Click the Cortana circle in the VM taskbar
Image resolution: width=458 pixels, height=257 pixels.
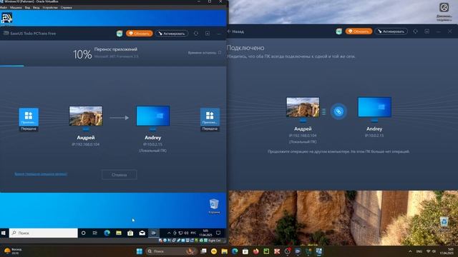84,233
